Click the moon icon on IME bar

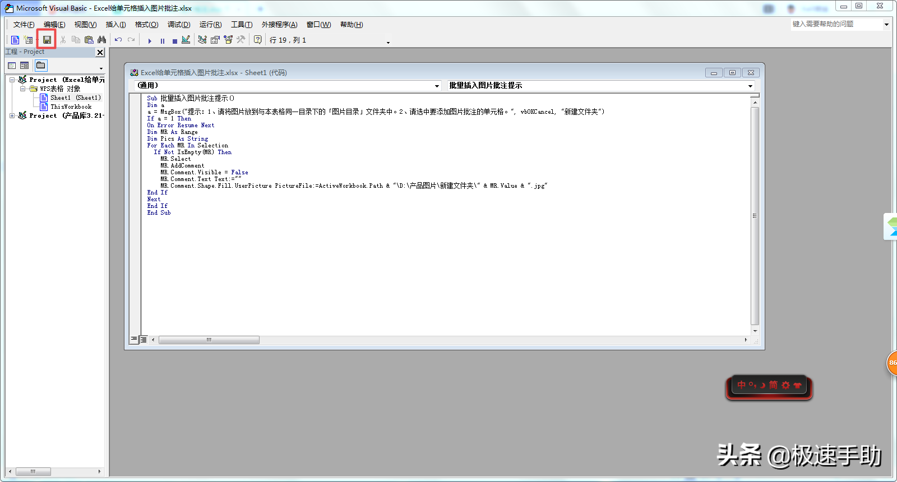tap(762, 385)
